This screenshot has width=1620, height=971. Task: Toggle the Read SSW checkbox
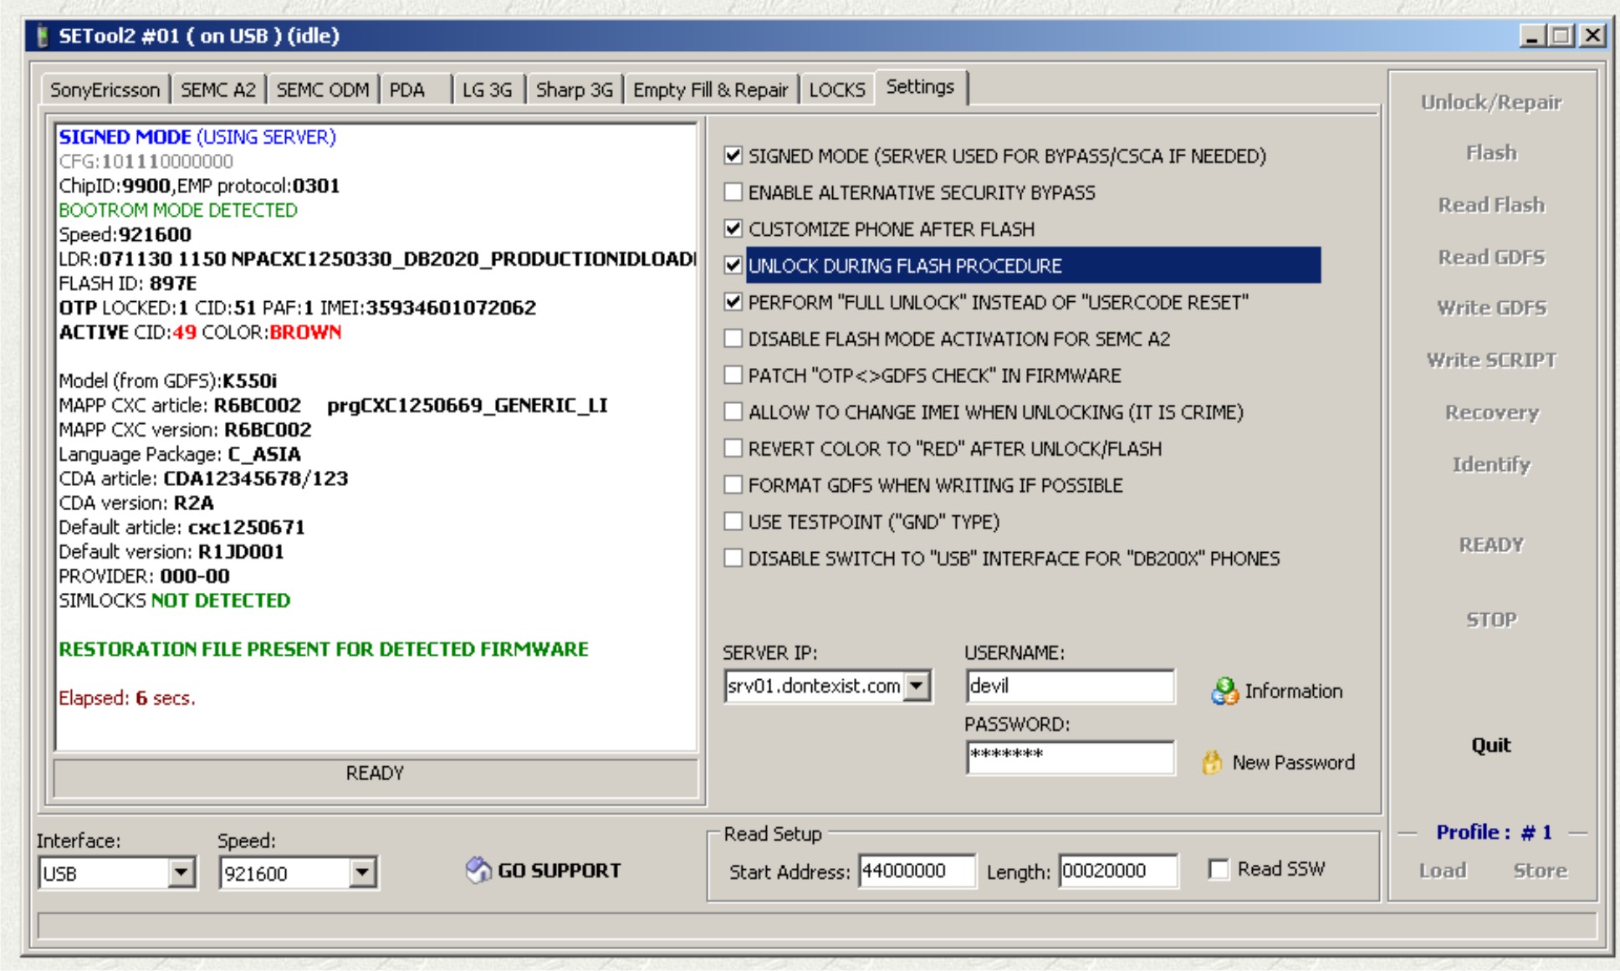coord(1219,870)
